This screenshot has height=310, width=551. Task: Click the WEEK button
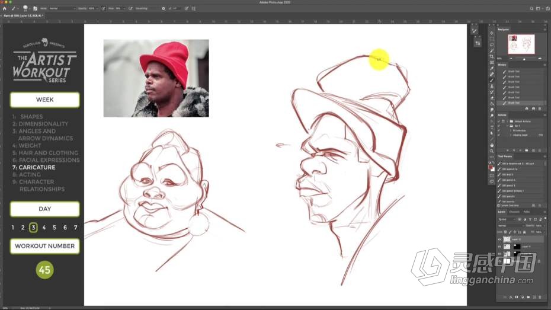[x=45, y=100]
